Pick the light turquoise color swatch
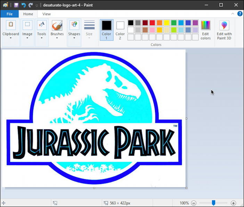This screenshot has height=207, width=244. (181, 30)
